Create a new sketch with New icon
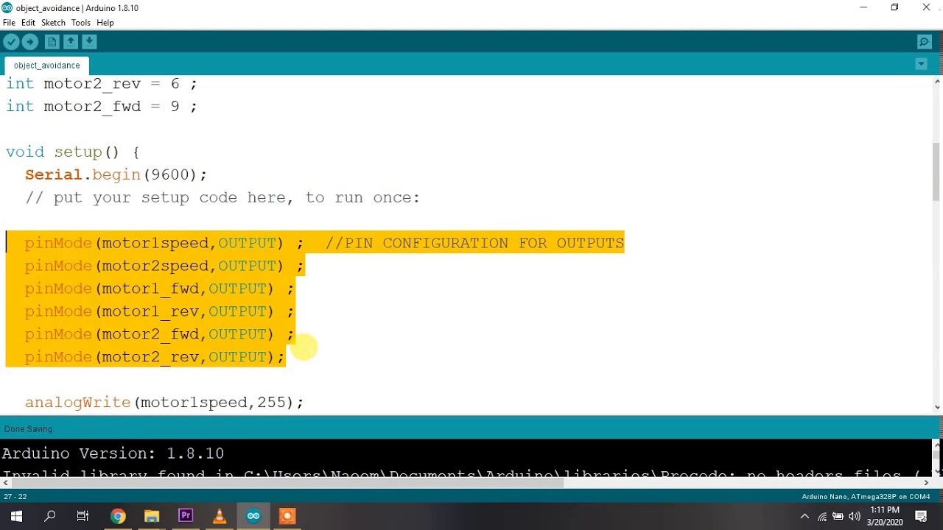This screenshot has width=943, height=530. [52, 42]
